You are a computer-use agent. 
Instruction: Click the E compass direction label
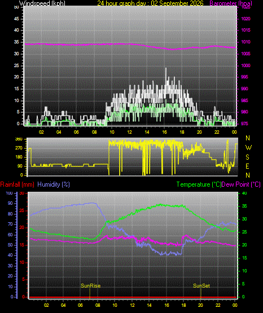click(247, 166)
